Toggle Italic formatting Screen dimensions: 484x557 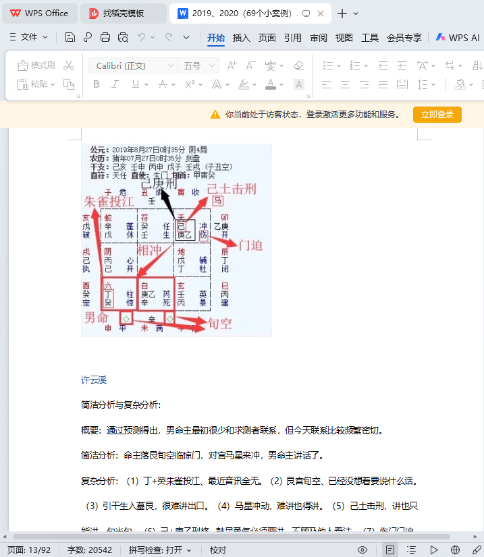pyautogui.click(x=115, y=84)
